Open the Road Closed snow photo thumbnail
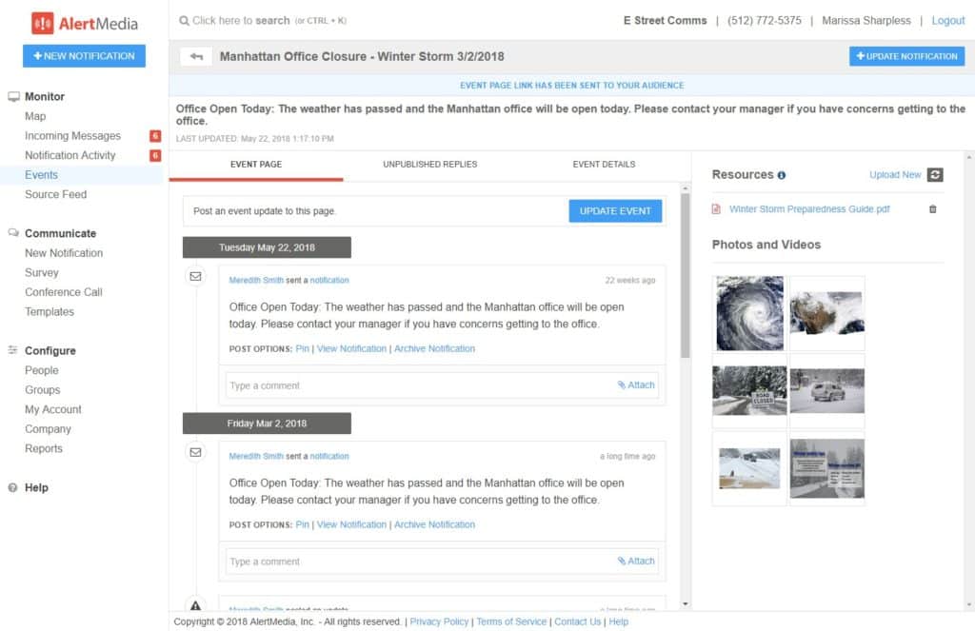 749,390
